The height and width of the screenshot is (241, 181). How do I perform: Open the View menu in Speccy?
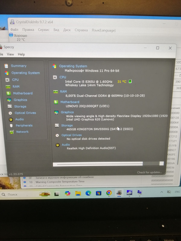click(x=10, y=54)
